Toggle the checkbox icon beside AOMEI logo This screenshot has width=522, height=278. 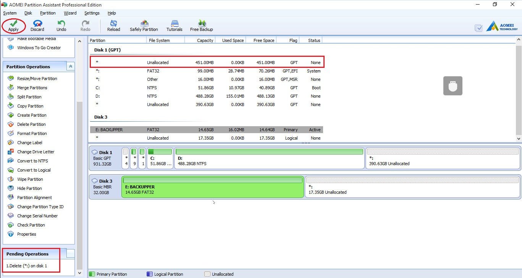(x=478, y=28)
